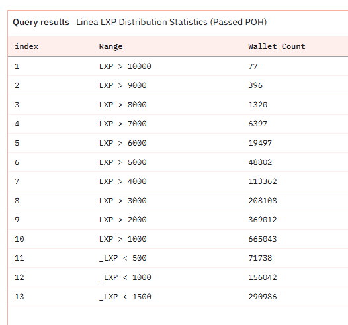The height and width of the screenshot is (325, 348).
Task: Sort by the 'Range' column header
Action: 110,46
